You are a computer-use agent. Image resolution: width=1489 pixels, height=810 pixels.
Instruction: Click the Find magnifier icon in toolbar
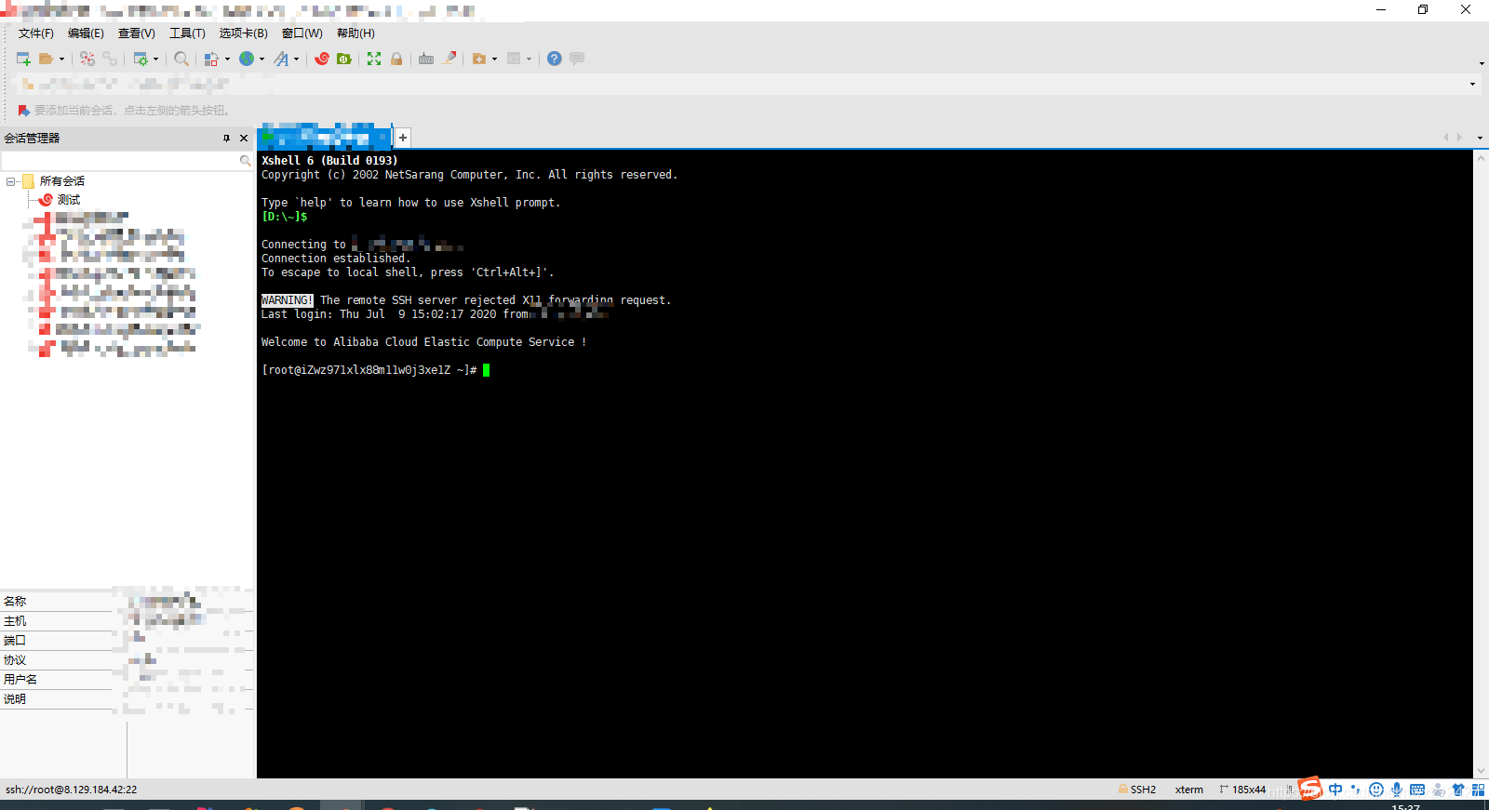click(181, 59)
